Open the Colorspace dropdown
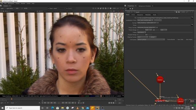 point(151,39)
